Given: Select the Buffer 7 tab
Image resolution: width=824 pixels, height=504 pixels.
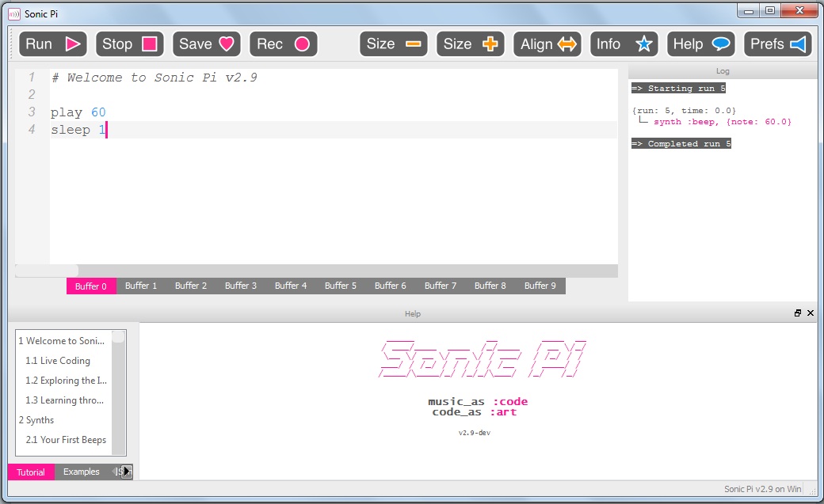Looking at the screenshot, I should pyautogui.click(x=441, y=286).
